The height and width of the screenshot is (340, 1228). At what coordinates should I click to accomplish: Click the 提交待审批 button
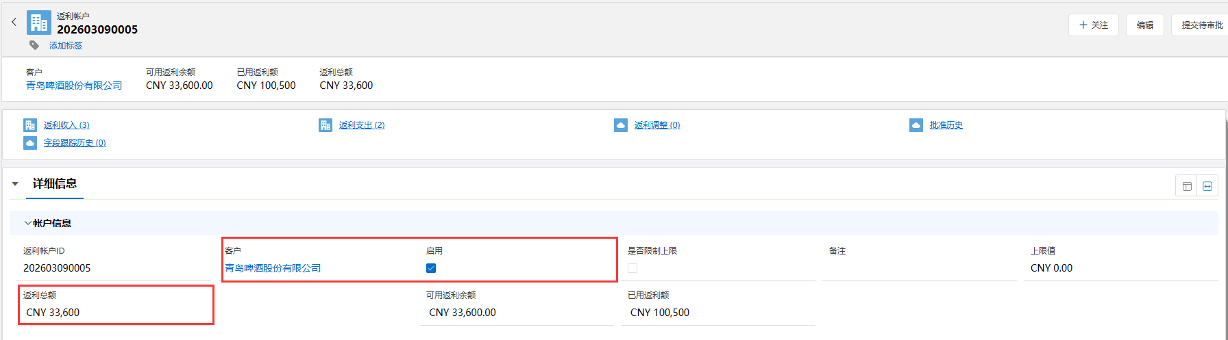point(1202,25)
